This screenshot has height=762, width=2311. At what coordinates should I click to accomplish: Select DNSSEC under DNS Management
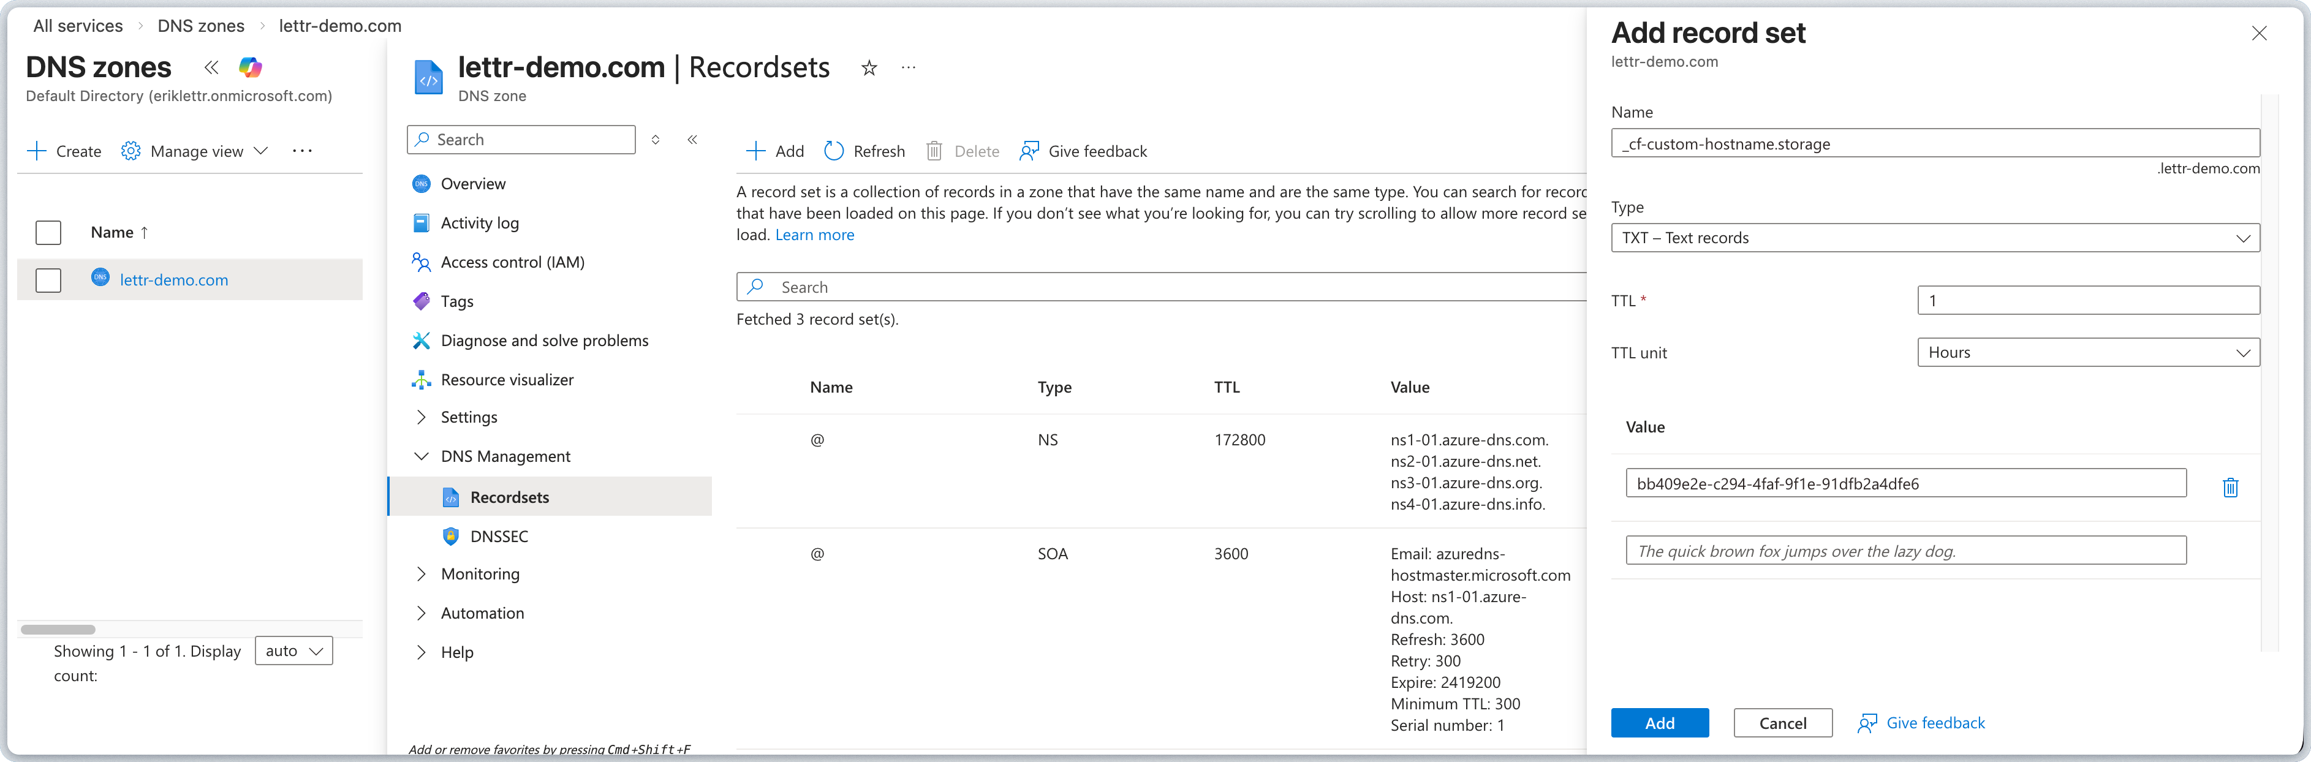click(x=500, y=536)
